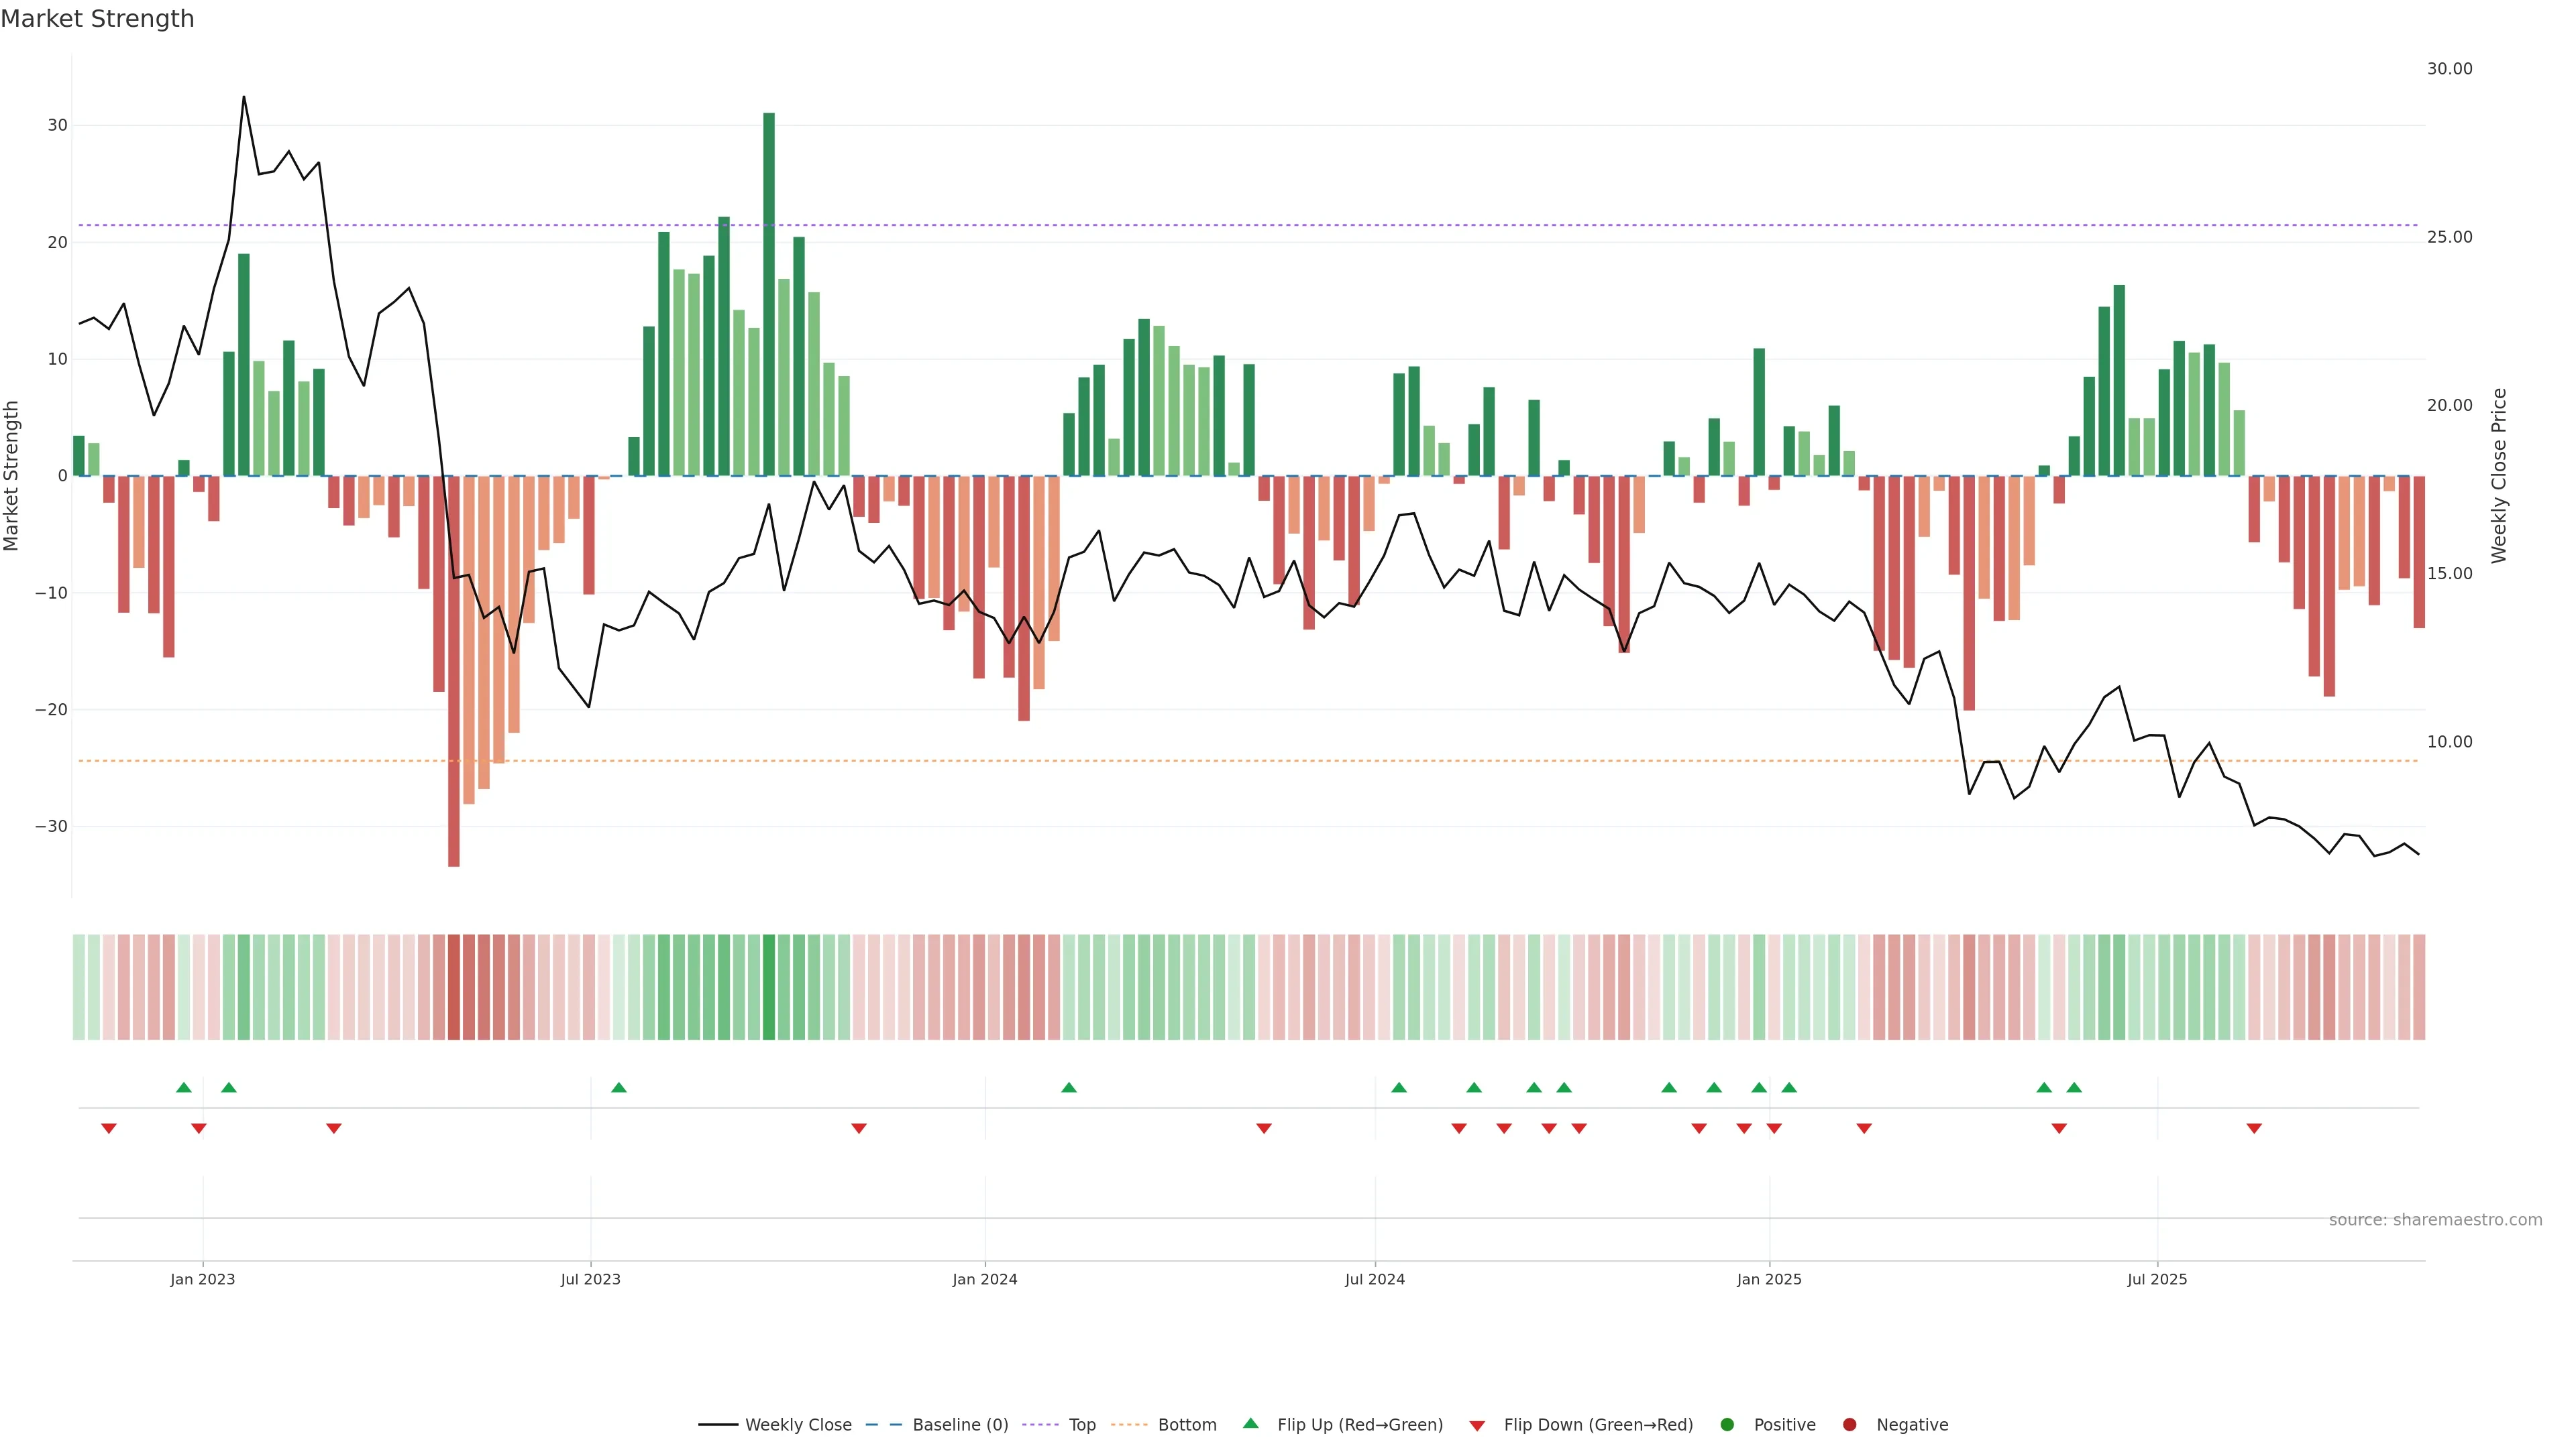Click the Weekly Close Price axis title

click(x=2499, y=476)
